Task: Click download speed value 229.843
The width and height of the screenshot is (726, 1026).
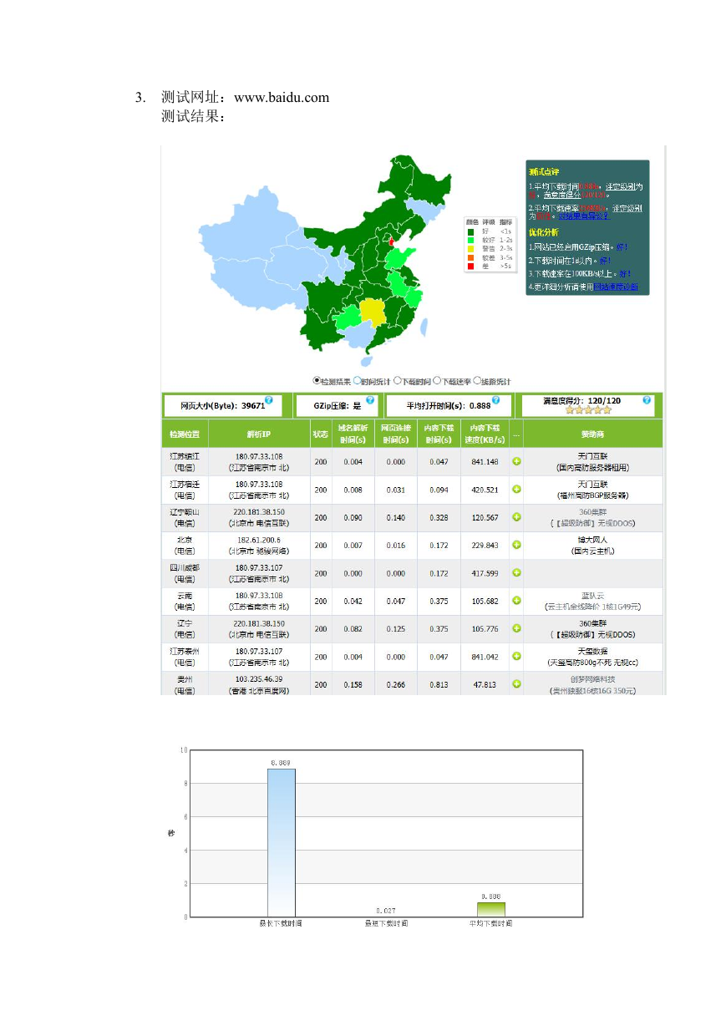Action: pos(485,546)
